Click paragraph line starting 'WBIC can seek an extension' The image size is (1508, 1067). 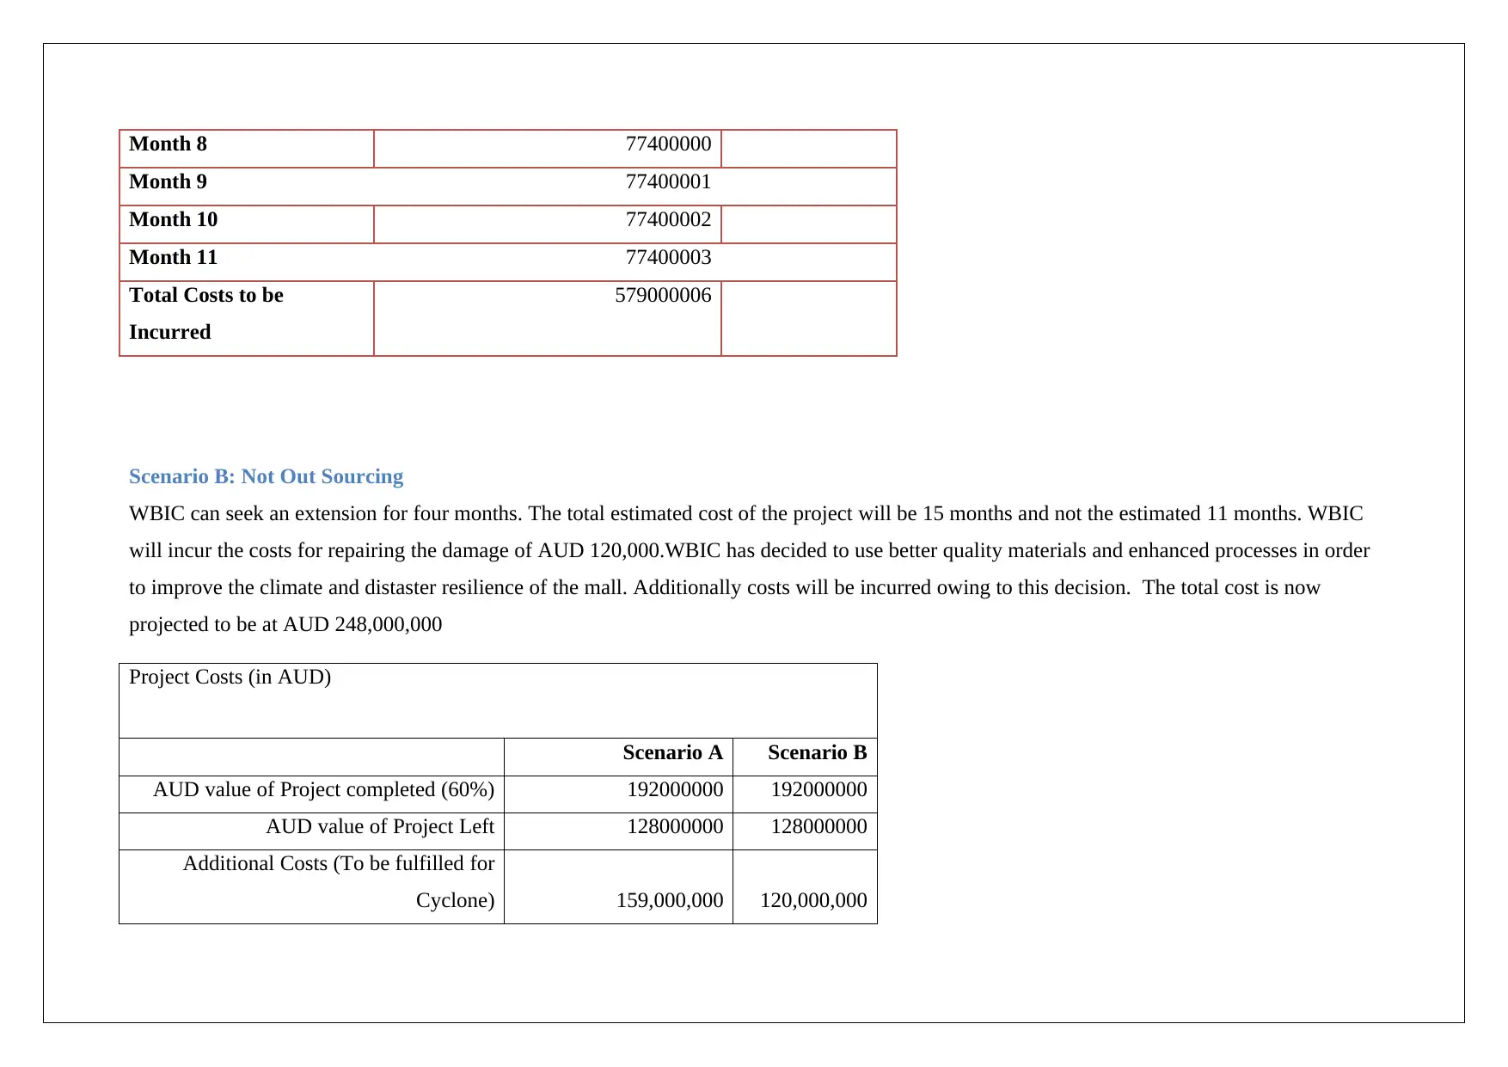[746, 514]
